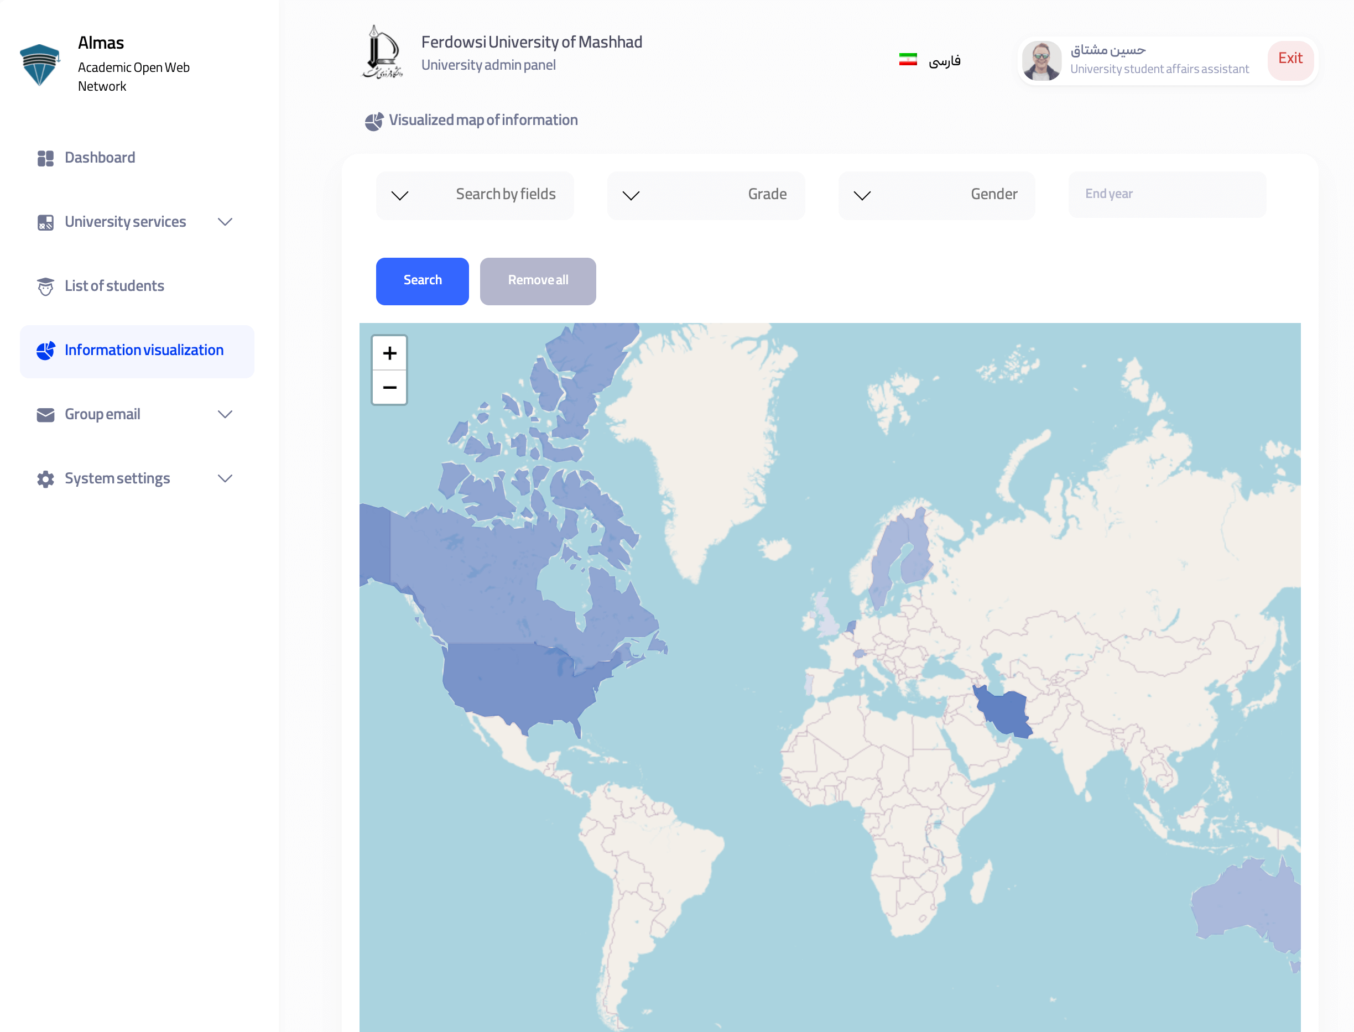Click the Ferdowsi University logo

click(382, 52)
